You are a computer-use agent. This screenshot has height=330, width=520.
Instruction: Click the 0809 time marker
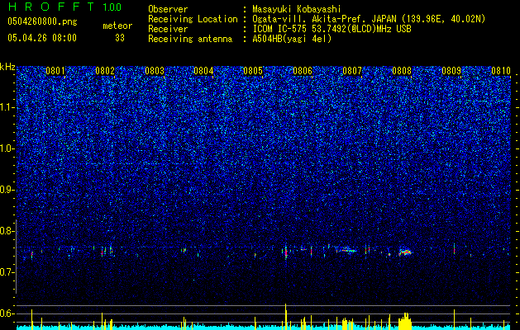point(451,70)
